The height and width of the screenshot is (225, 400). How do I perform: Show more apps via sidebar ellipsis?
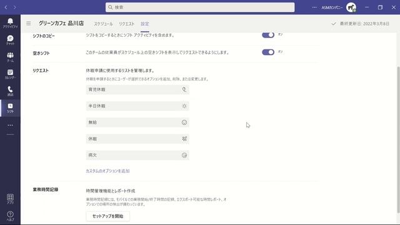[10, 125]
